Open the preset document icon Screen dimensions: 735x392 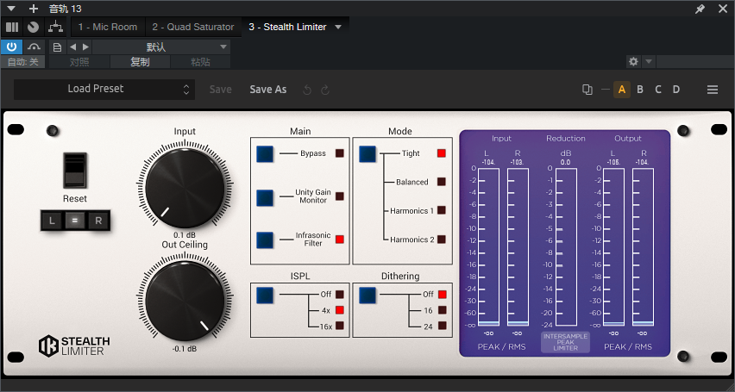point(57,47)
